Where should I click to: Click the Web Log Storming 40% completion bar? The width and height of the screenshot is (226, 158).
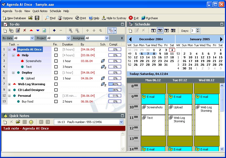[x=115, y=84]
